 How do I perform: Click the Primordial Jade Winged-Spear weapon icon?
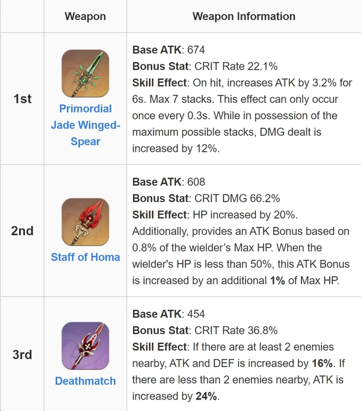85,73
